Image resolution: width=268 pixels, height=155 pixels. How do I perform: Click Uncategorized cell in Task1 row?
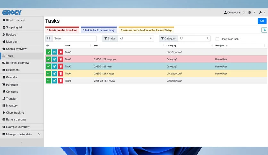pos(174,52)
